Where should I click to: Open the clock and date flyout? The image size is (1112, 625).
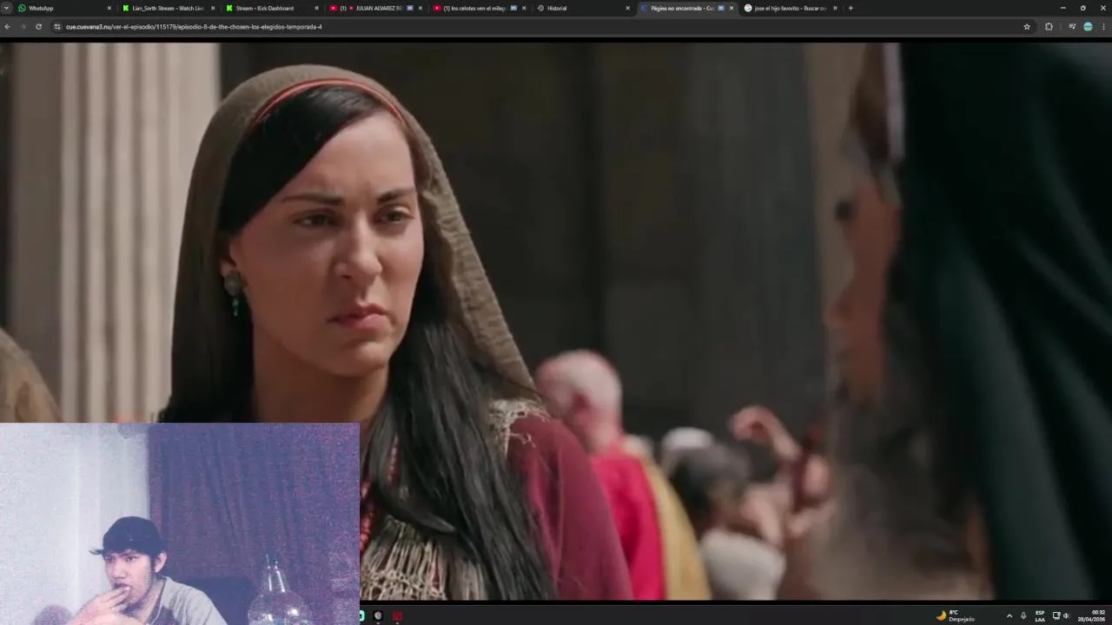pyautogui.click(x=1092, y=615)
